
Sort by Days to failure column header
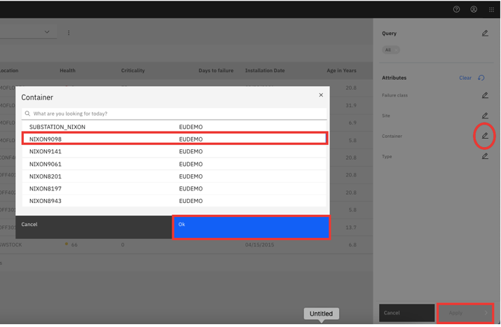tap(216, 71)
